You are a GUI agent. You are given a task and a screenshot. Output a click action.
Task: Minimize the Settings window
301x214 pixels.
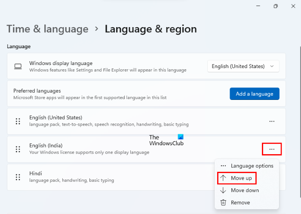[257, 6]
